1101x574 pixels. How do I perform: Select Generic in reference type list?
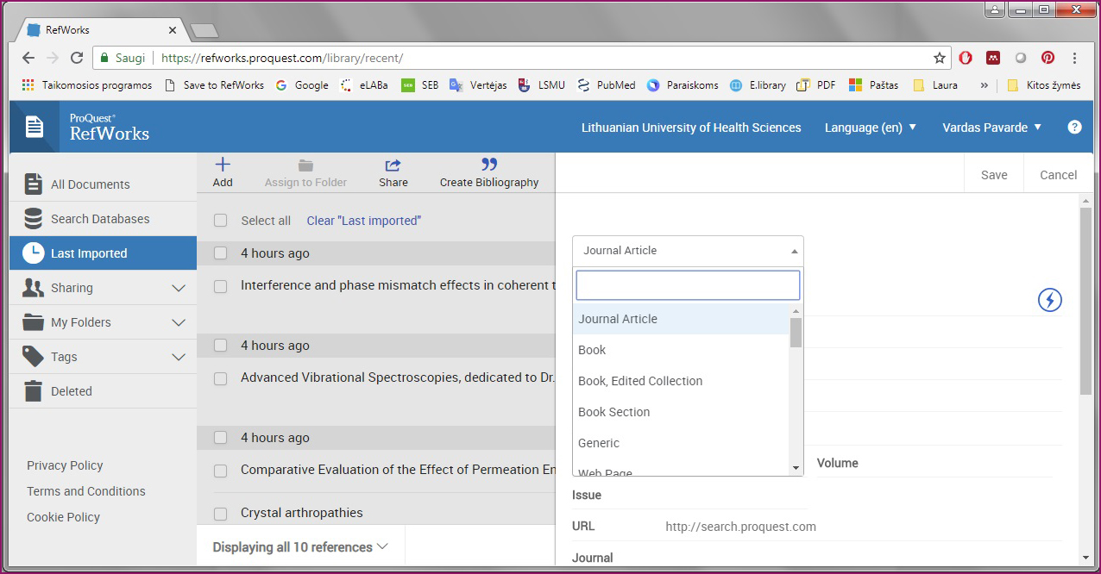tap(599, 443)
